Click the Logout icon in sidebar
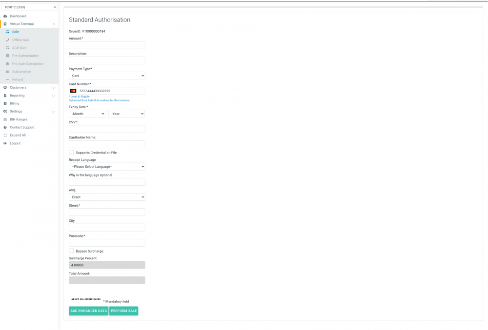Viewport: 488px width, 330px height. point(5,143)
